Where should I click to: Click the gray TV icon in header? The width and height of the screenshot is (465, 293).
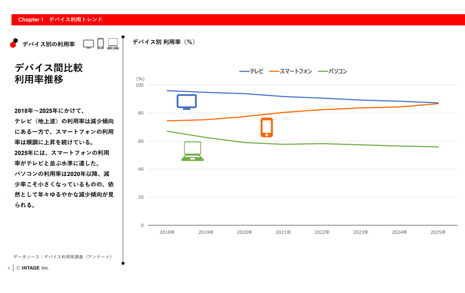pos(88,44)
